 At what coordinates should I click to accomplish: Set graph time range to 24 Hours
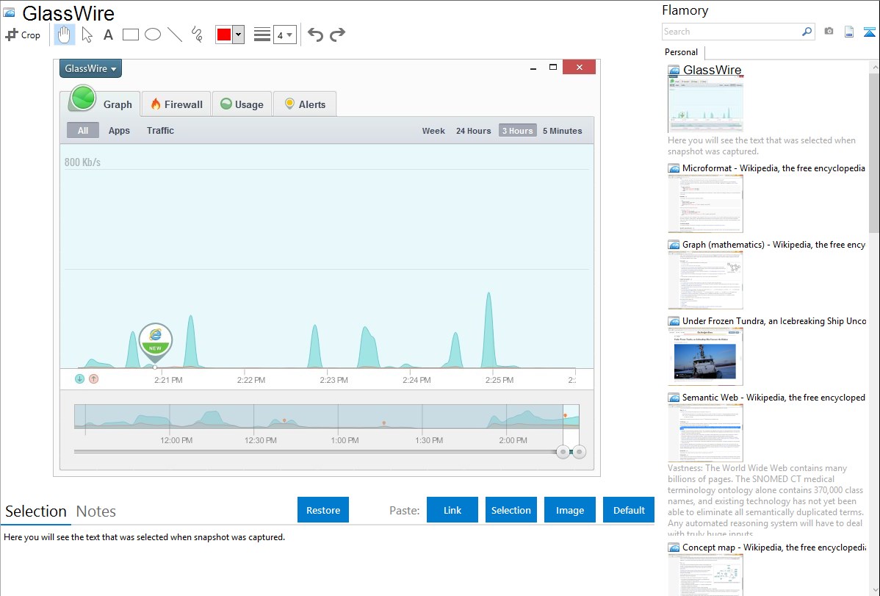coord(473,131)
